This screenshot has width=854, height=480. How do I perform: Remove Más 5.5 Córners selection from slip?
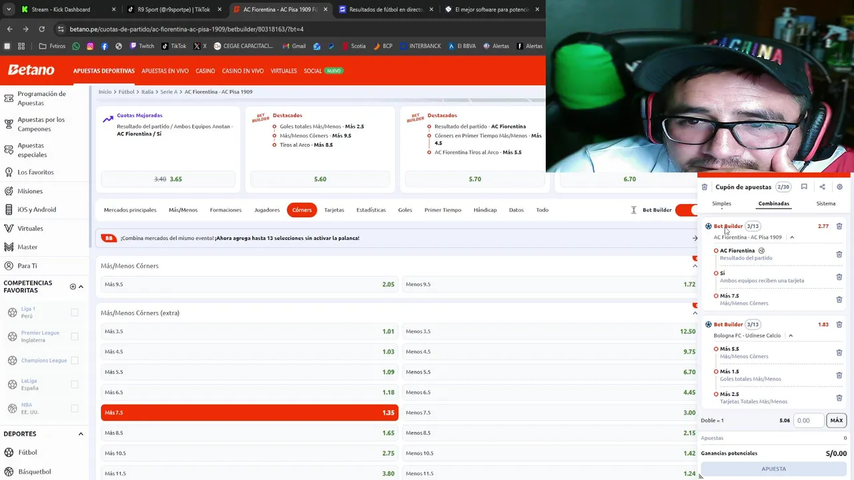click(x=839, y=353)
